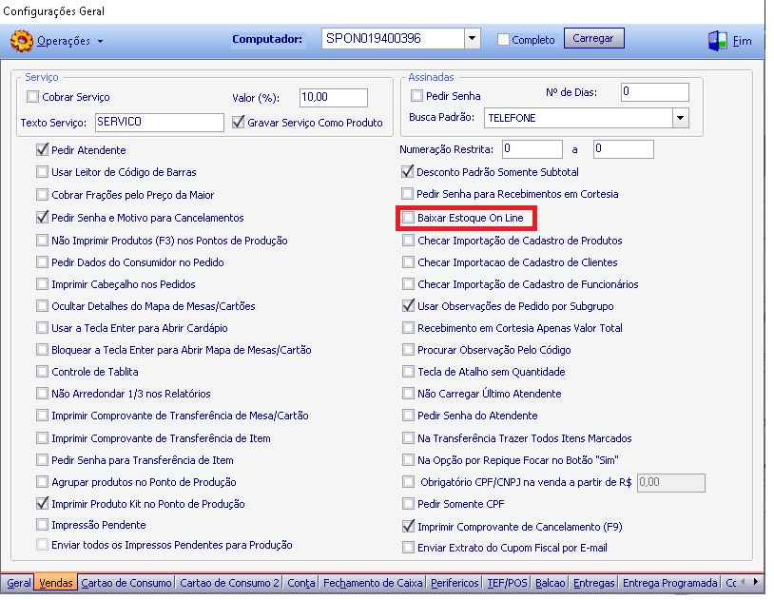Enable the Impressão Pendente checkbox
774x600 pixels.
[x=43, y=525]
